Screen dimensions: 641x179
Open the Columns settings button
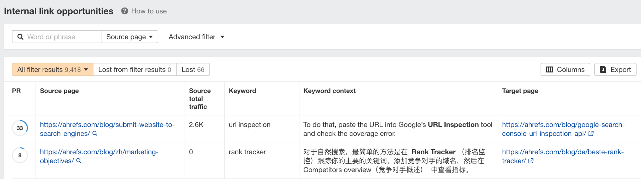pyautogui.click(x=565, y=70)
